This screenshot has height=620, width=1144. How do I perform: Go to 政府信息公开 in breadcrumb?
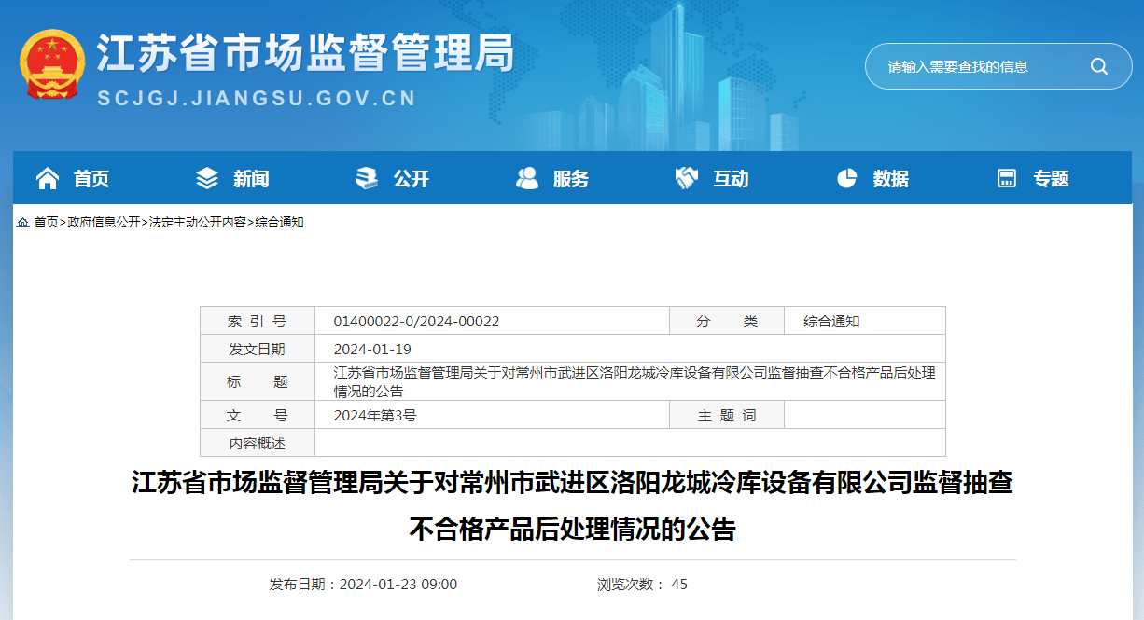click(x=103, y=222)
